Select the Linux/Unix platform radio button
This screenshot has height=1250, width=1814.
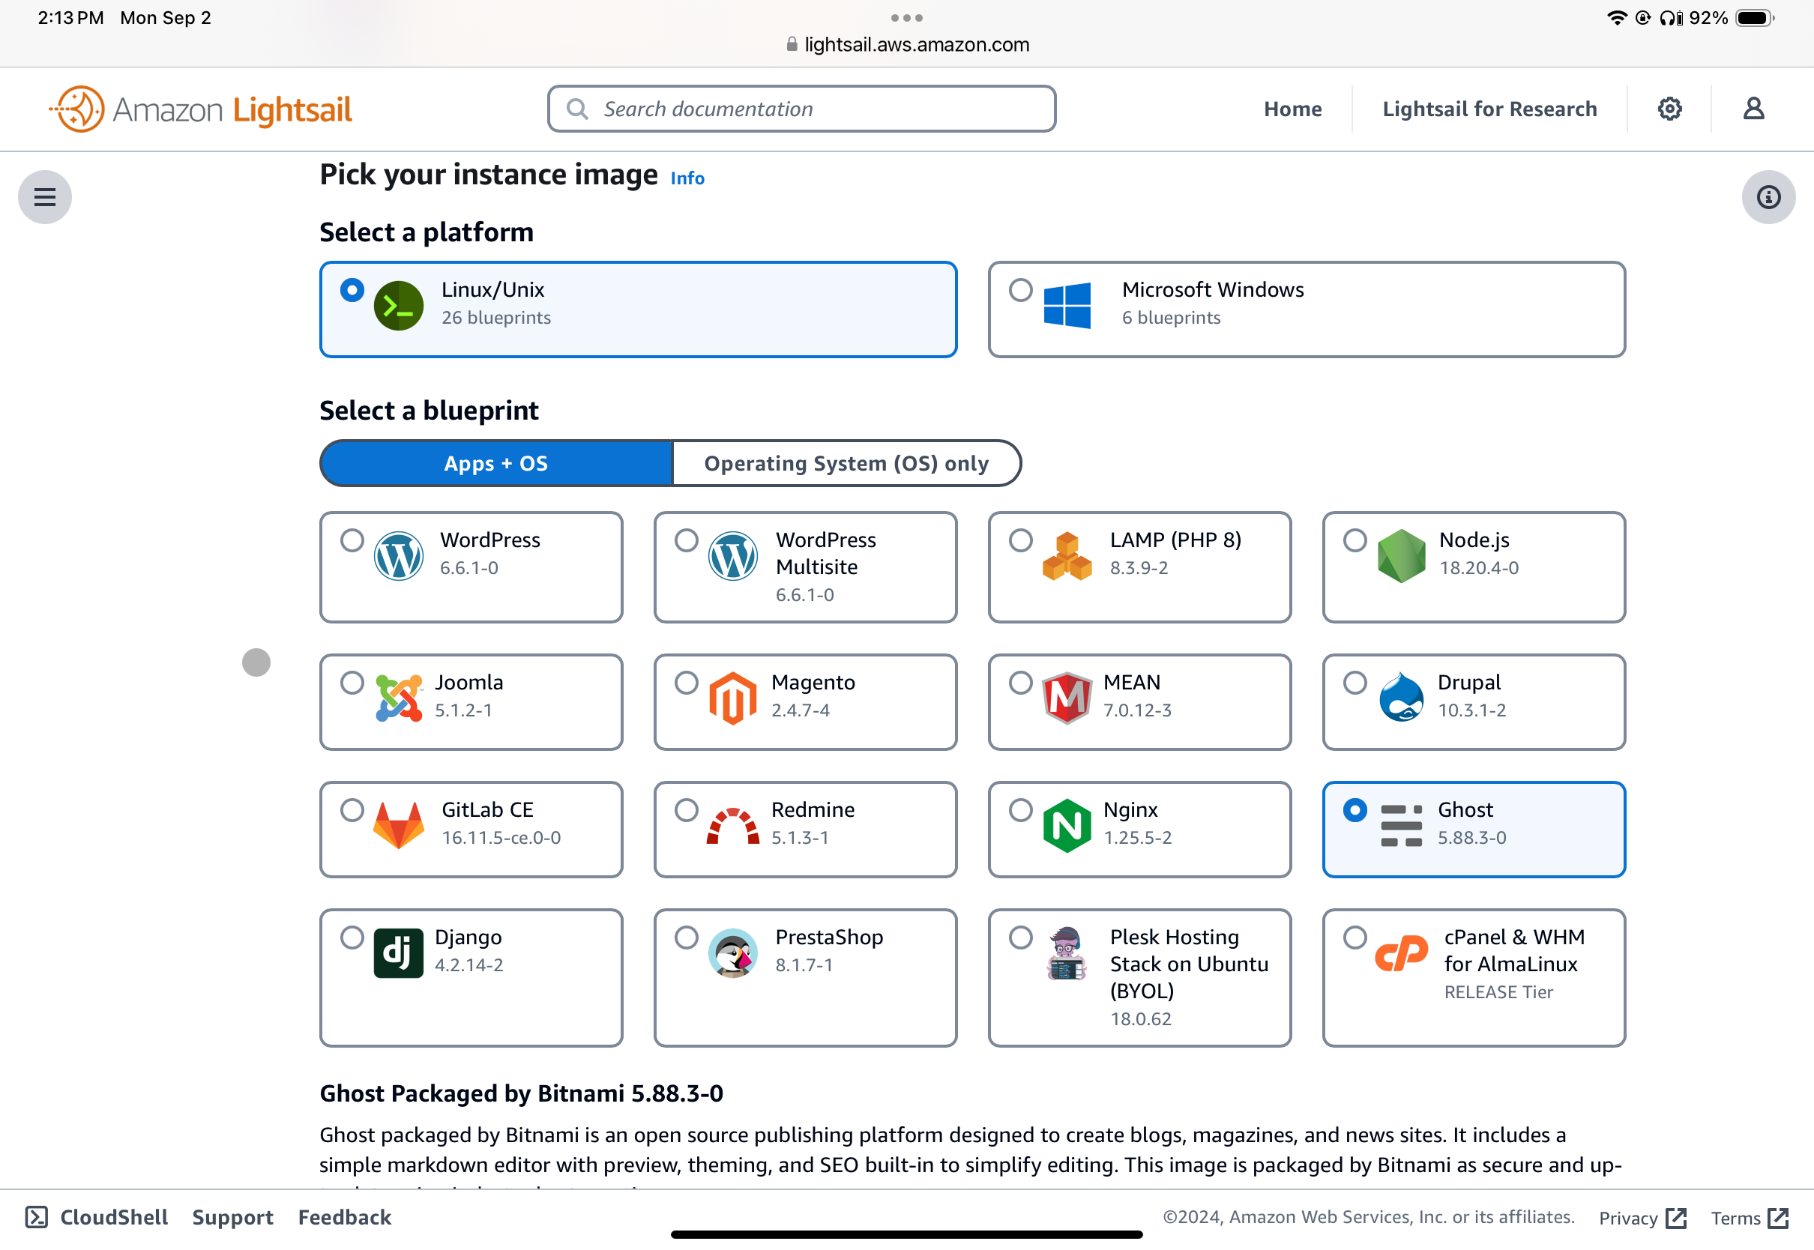pos(352,290)
